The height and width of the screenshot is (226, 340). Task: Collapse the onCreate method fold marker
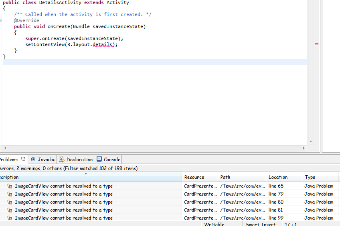tap(1, 20)
